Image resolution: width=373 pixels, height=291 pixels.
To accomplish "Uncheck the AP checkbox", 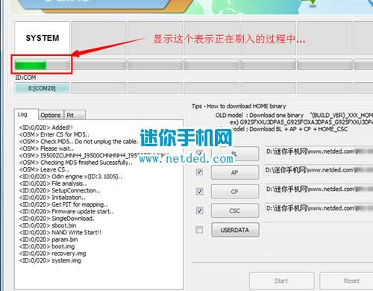I will (199, 172).
